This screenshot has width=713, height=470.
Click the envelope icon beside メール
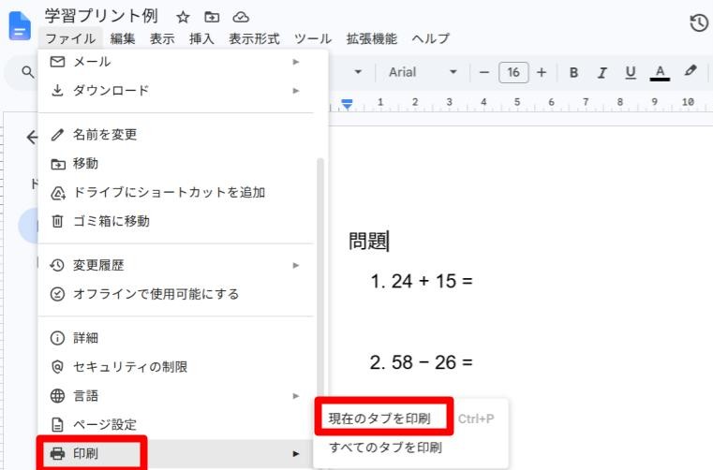(57, 62)
